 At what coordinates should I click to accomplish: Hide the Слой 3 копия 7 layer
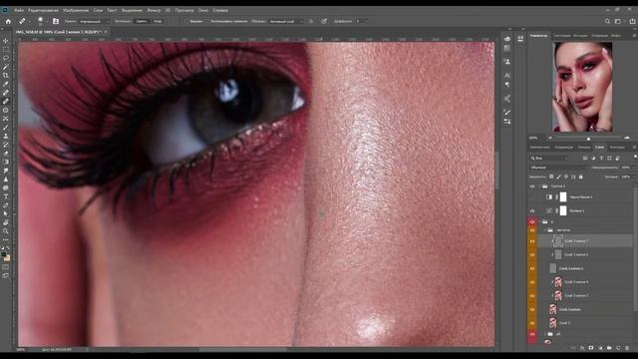coord(532,241)
